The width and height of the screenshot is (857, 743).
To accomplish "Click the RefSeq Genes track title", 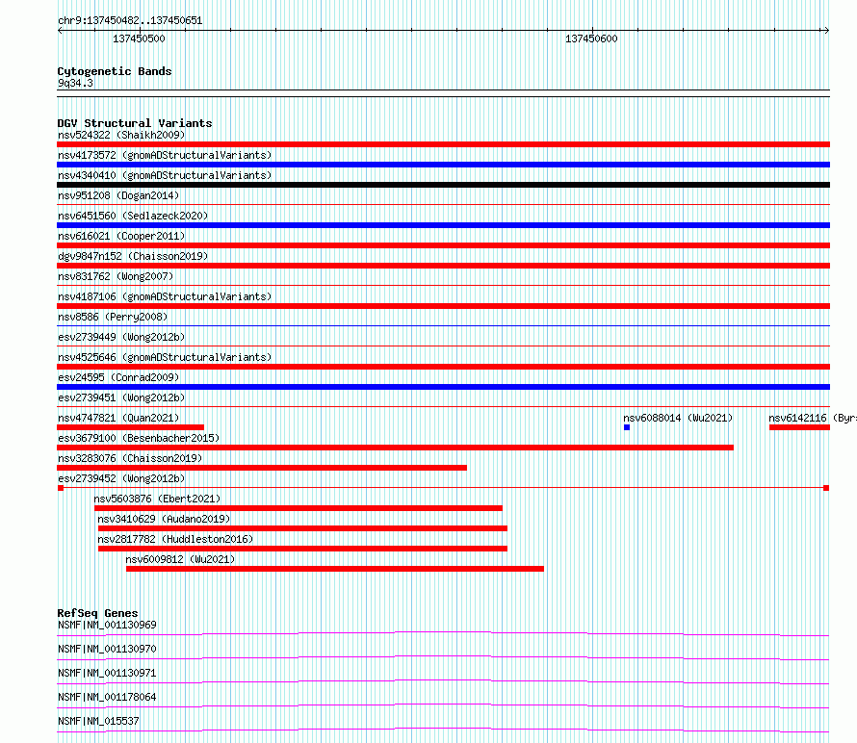I will (98, 613).
